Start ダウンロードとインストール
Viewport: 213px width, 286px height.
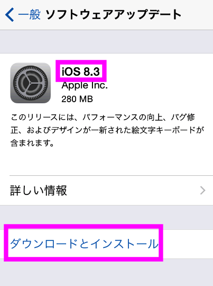click(x=84, y=244)
